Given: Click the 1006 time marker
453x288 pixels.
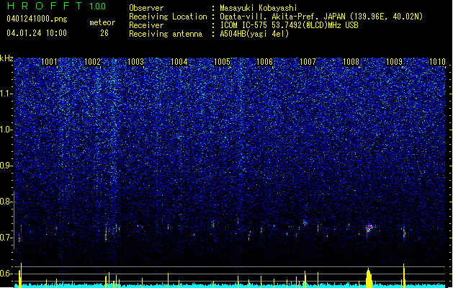Looking at the screenshot, I should [x=264, y=61].
